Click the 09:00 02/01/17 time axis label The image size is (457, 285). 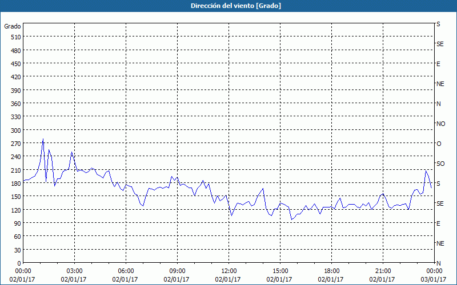(177, 275)
